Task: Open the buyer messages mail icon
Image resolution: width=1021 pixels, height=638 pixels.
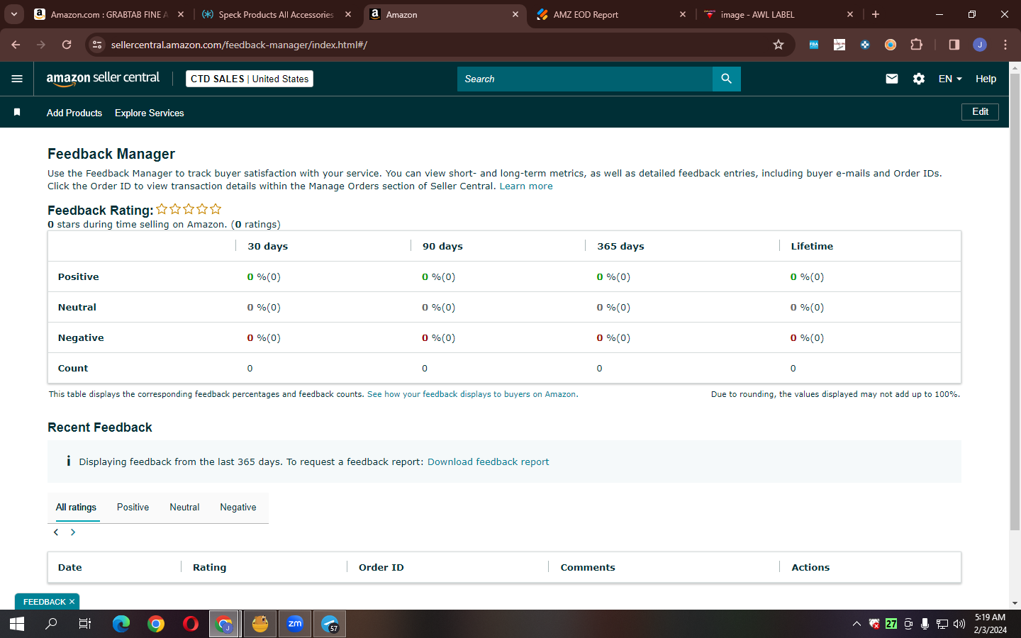Action: pyautogui.click(x=892, y=79)
